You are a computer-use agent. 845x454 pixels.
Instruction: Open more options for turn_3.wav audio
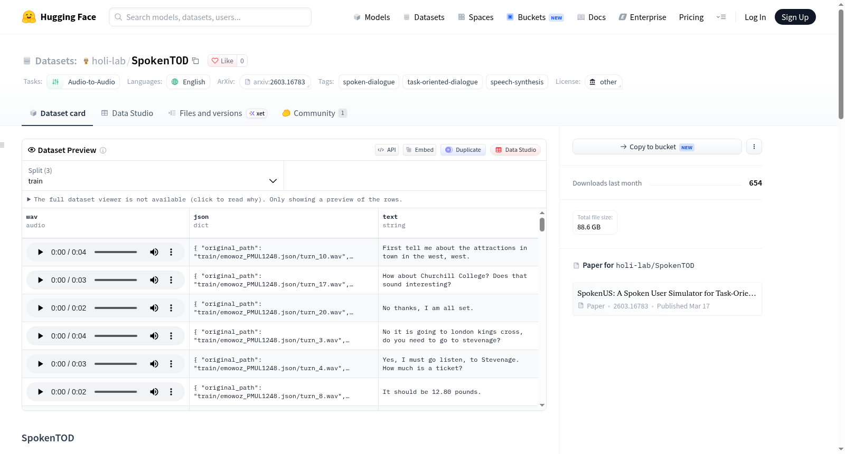pyautogui.click(x=171, y=336)
